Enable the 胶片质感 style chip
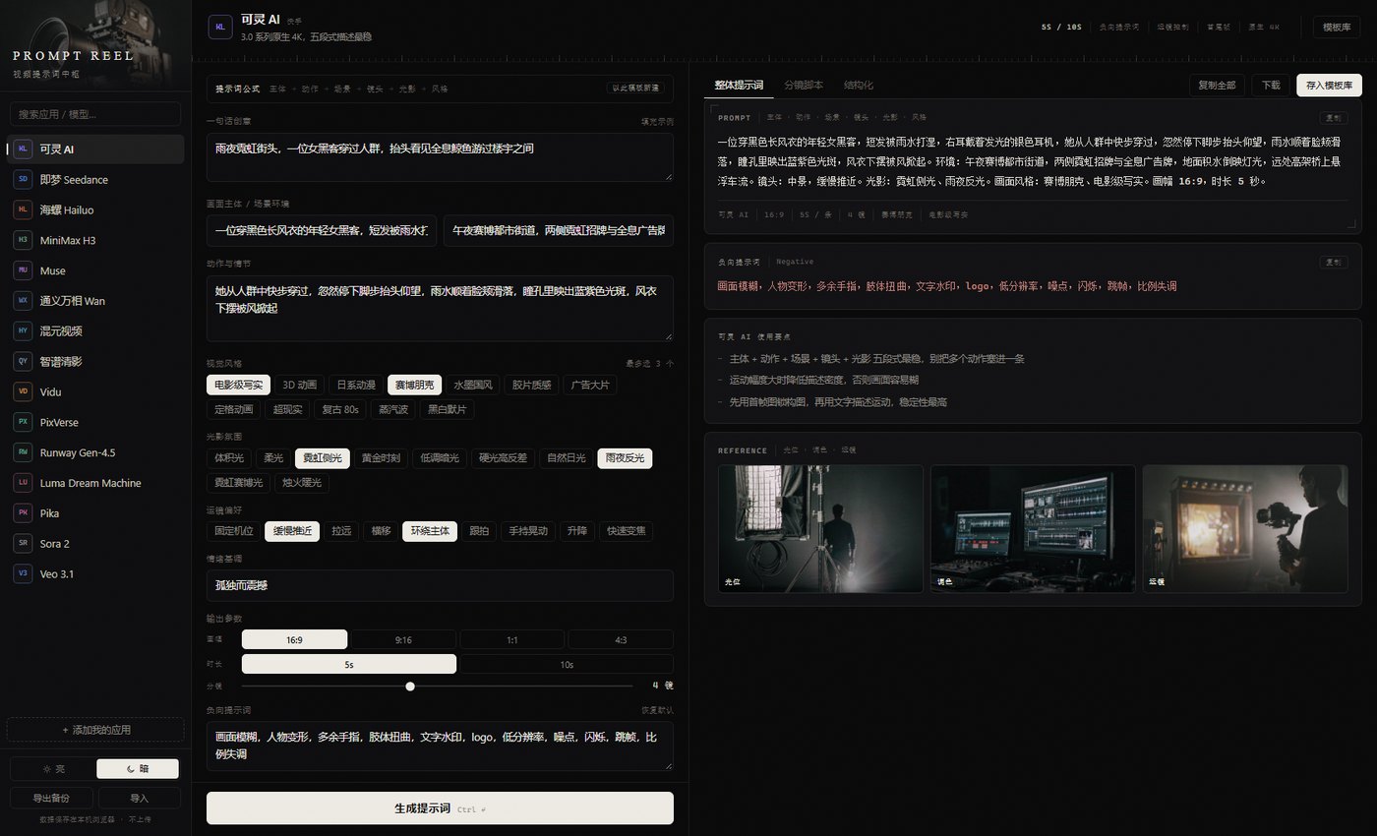This screenshot has width=1377, height=836. (533, 385)
